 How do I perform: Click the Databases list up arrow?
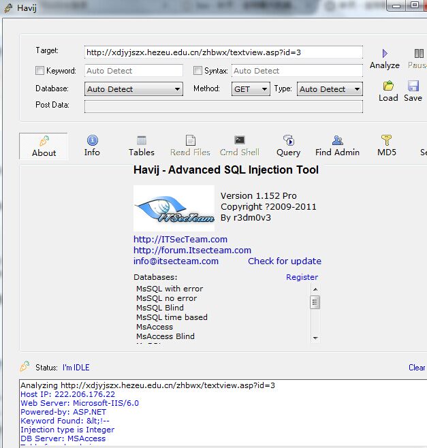point(315,289)
